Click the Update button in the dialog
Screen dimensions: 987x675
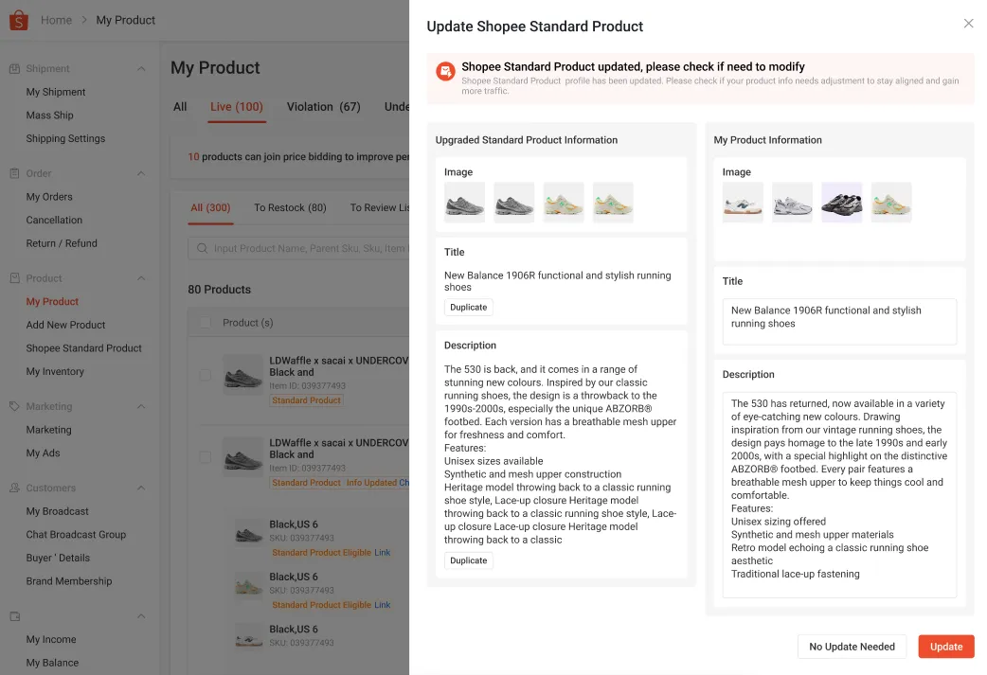coord(945,646)
